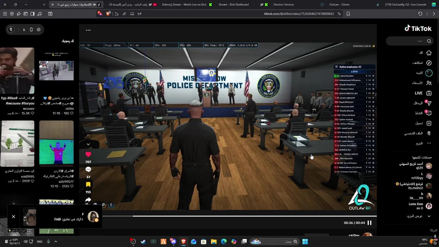Open the Friends item in sidebar
Viewport: 439px width, 247px height.
[429, 83]
